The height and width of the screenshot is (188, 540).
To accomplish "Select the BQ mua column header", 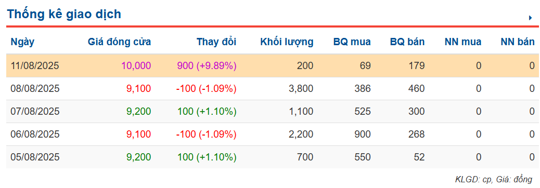I will (x=352, y=42).
